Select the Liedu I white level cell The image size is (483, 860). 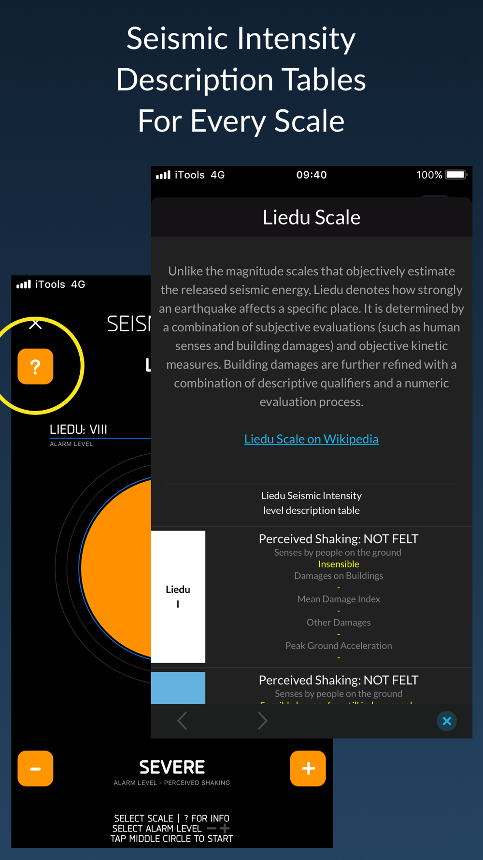tap(178, 596)
